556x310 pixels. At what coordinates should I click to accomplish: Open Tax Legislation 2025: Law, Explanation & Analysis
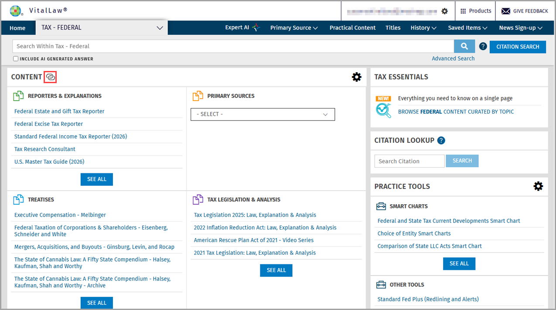[x=255, y=215]
